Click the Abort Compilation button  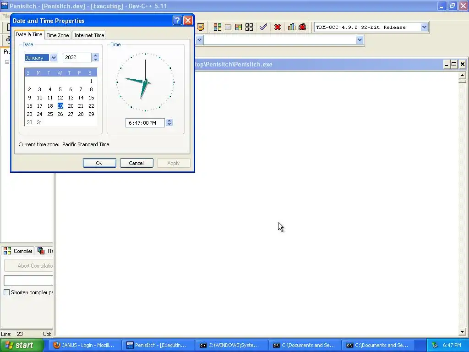29,265
